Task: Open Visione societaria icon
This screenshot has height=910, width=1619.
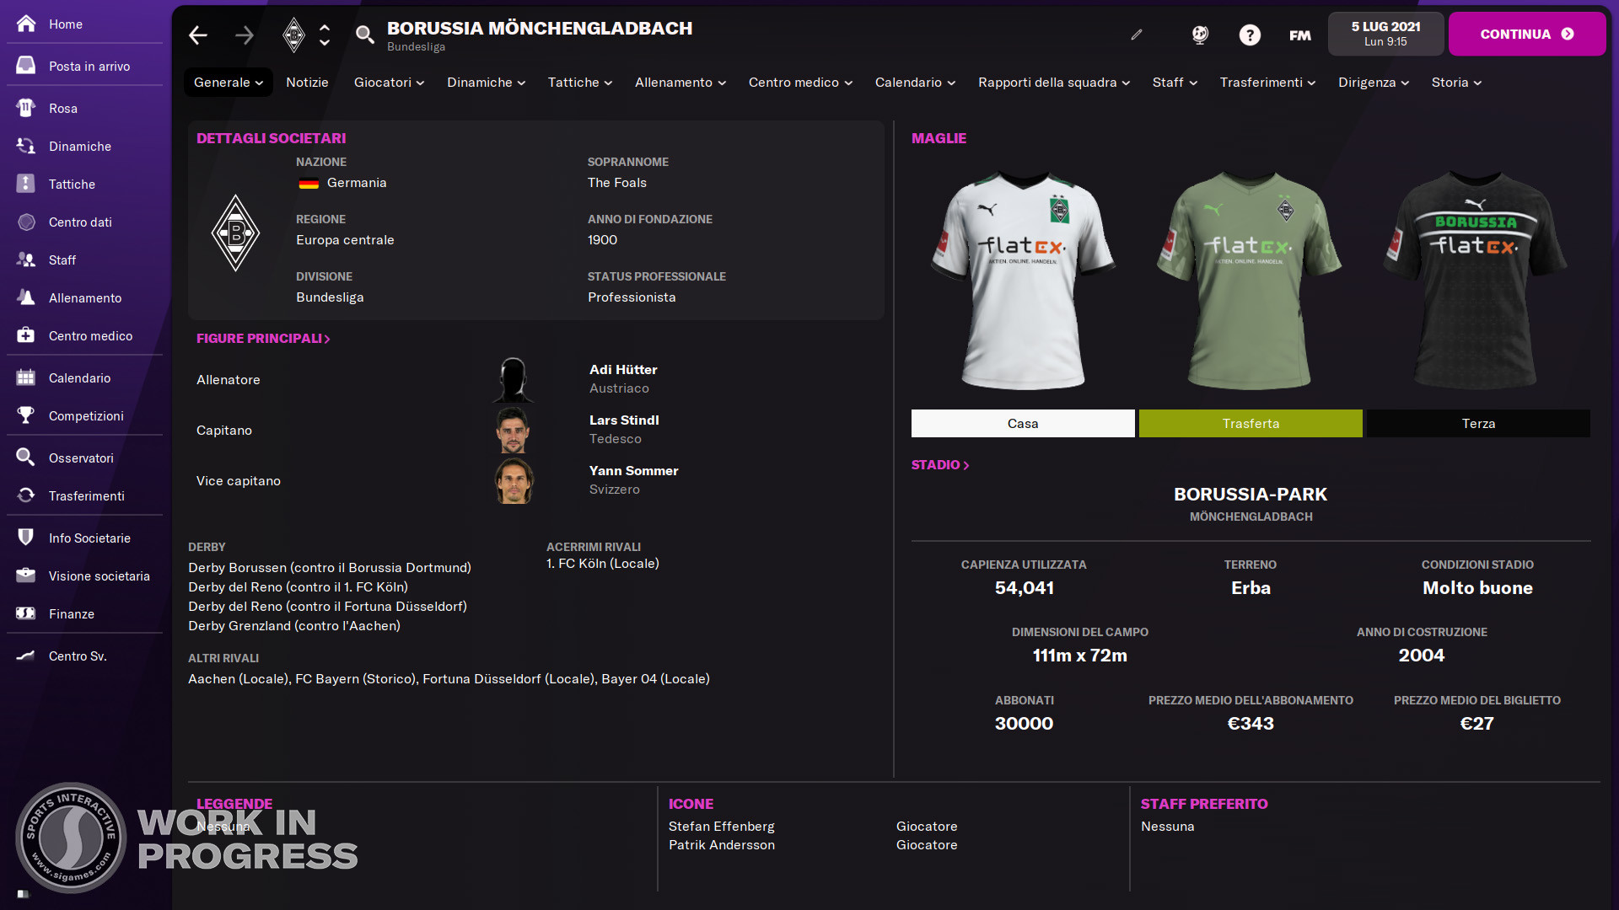Action: tap(26, 575)
